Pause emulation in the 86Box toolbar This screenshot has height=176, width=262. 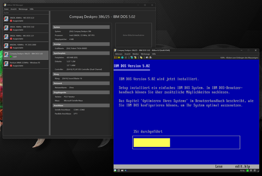click(115, 58)
